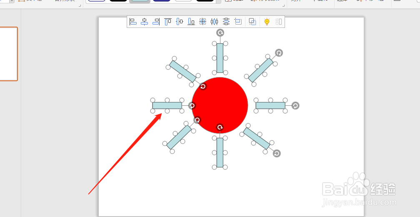Screen dimensions: 420x217
Task: Click the Align Horizontal Center icon
Action: [144, 22]
